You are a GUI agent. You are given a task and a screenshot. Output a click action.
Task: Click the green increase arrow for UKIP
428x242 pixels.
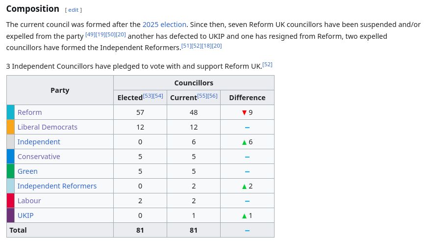pyautogui.click(x=244, y=216)
